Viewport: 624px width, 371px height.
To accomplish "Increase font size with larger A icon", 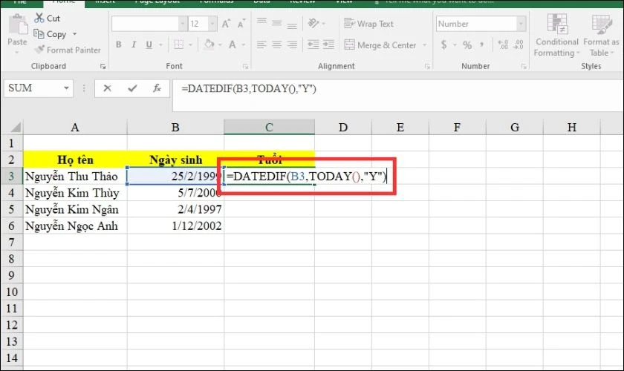I will pyautogui.click(x=226, y=24).
